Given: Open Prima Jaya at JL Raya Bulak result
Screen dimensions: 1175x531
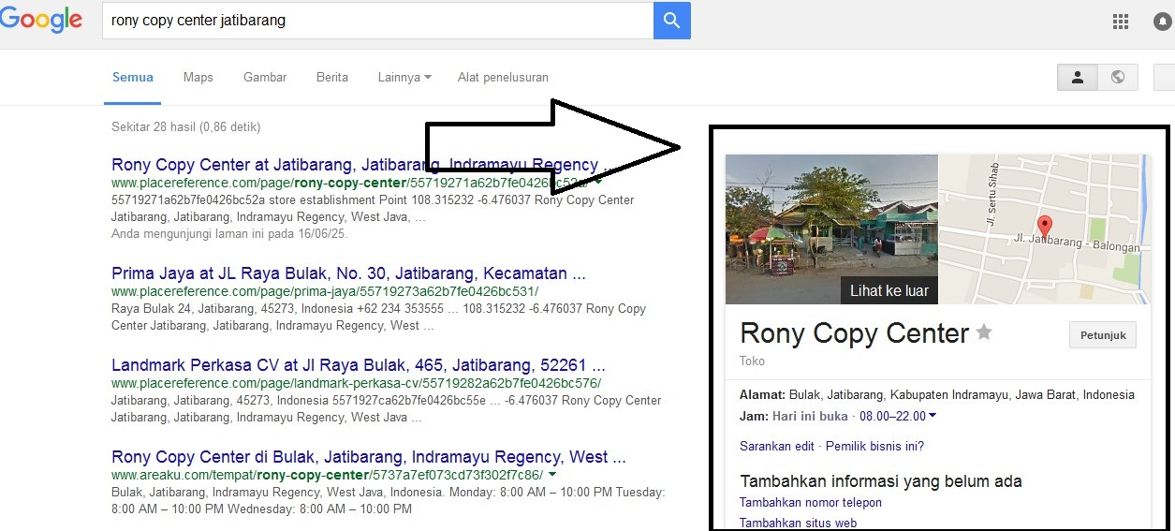Looking at the screenshot, I should click(348, 273).
